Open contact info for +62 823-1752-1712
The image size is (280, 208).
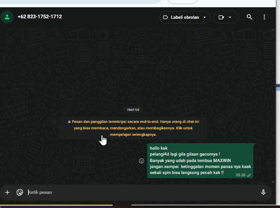[40, 17]
